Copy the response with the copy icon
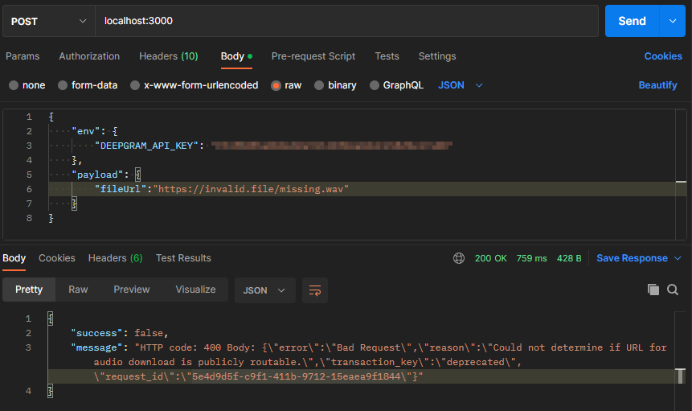This screenshot has width=692, height=411. tap(653, 290)
